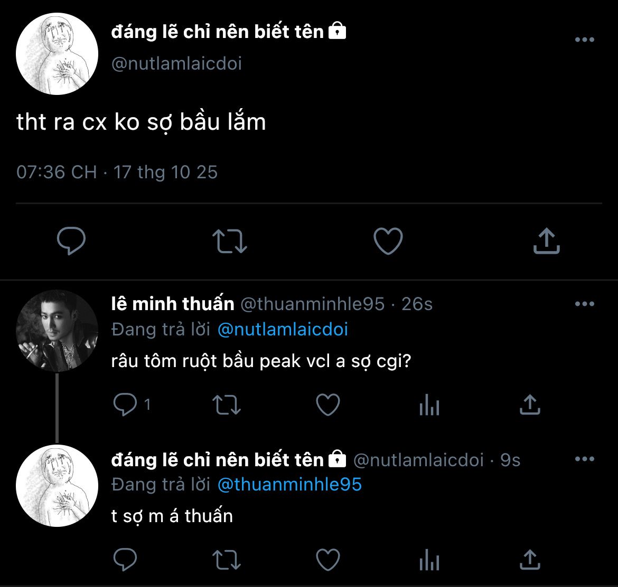Share lê minh thuấn's reply
Screen dimensions: 618x587
(x=529, y=405)
